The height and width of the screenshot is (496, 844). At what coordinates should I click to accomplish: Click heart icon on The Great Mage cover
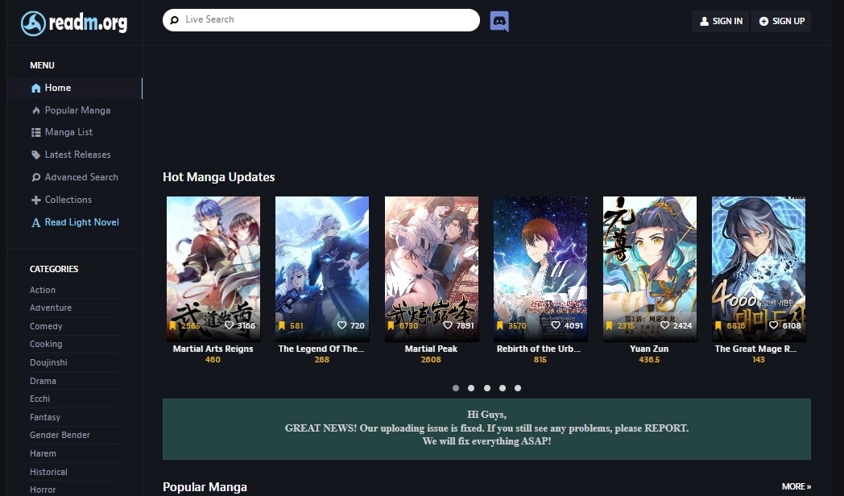click(x=774, y=325)
